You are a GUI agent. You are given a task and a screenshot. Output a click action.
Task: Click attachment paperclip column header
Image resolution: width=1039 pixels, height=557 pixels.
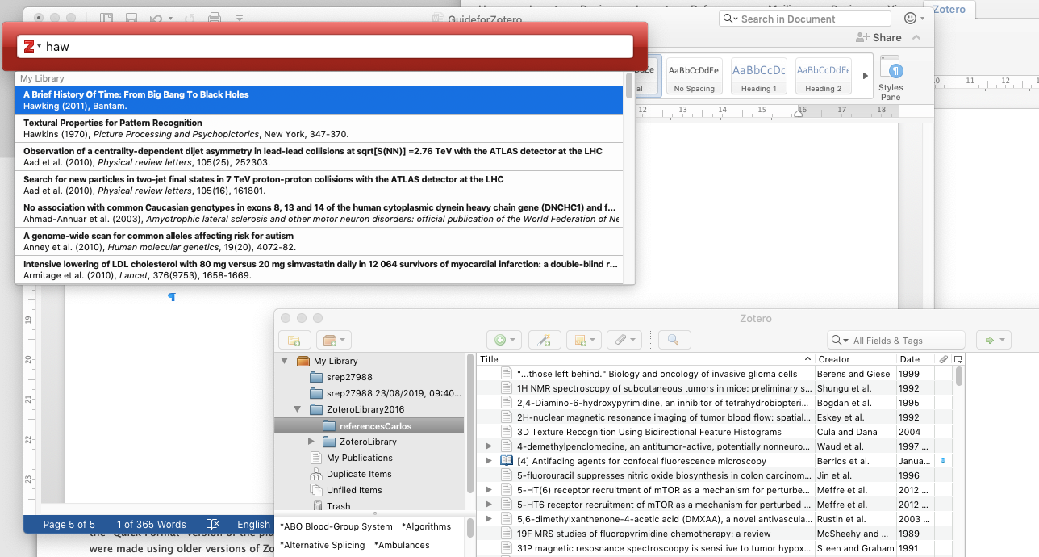click(943, 359)
